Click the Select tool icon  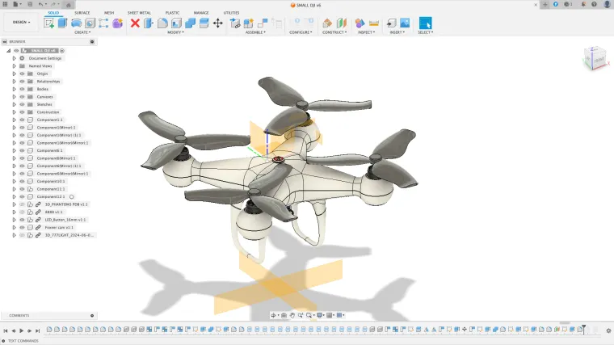tap(425, 23)
